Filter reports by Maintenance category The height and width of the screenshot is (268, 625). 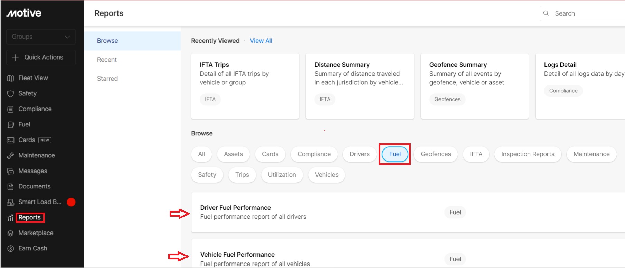point(591,154)
